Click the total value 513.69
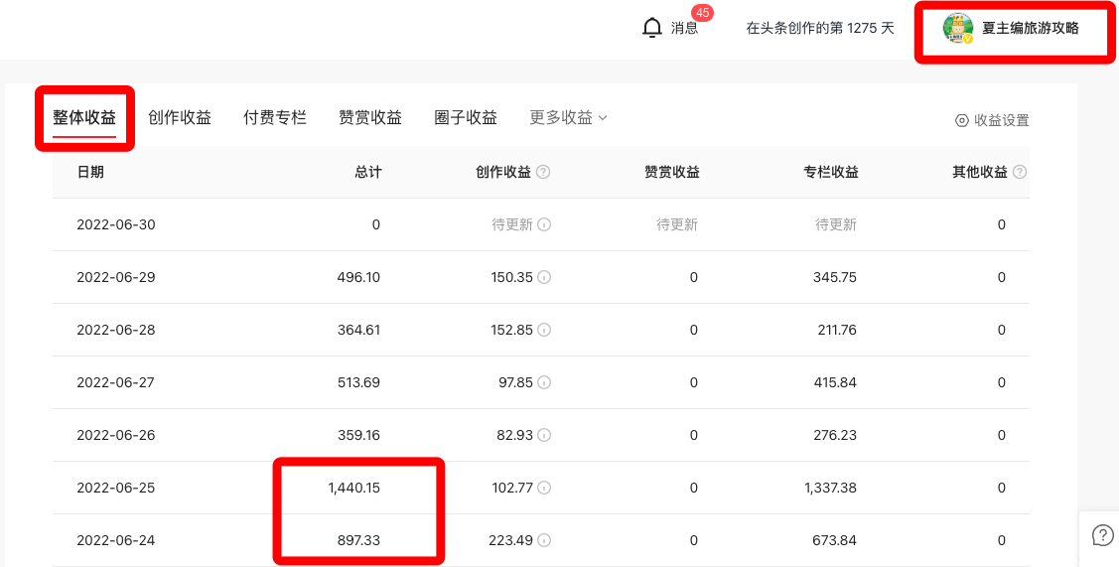Viewport: 1119px width, 567px height. [x=359, y=382]
